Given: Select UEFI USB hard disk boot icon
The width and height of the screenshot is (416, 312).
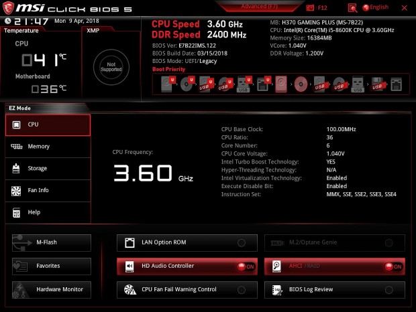Looking at the screenshot, I should tap(206, 84).
